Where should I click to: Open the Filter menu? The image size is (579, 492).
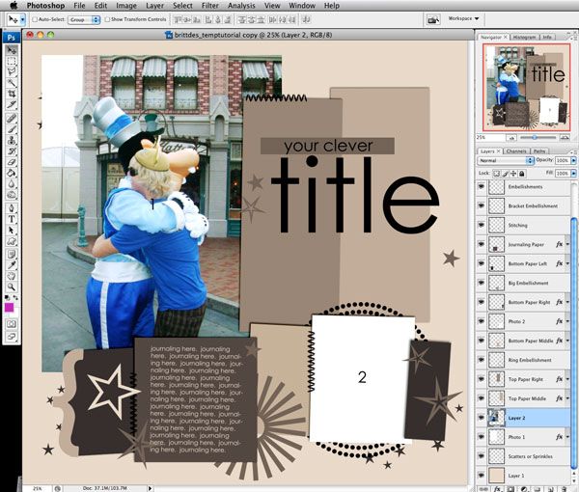coord(210,6)
